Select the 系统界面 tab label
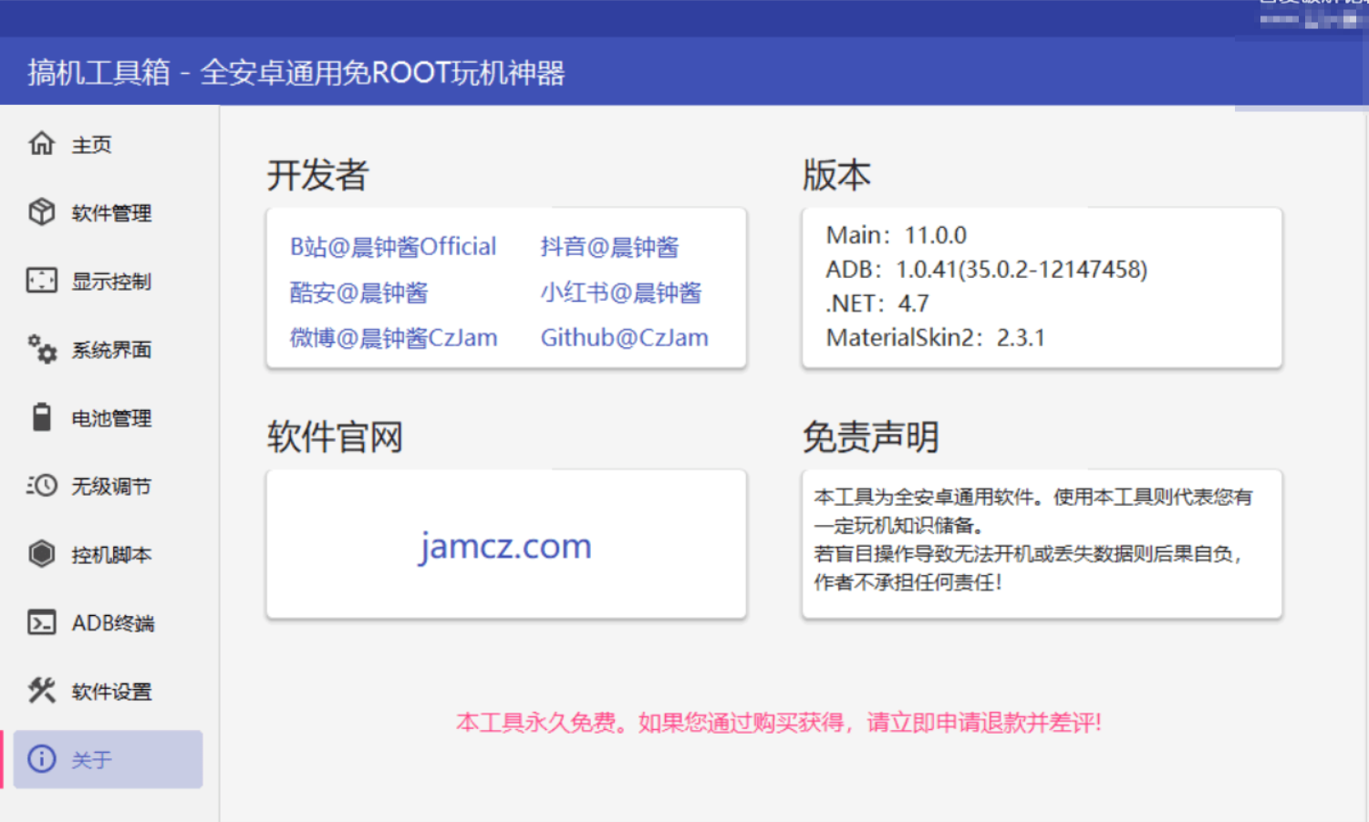 click(x=111, y=350)
